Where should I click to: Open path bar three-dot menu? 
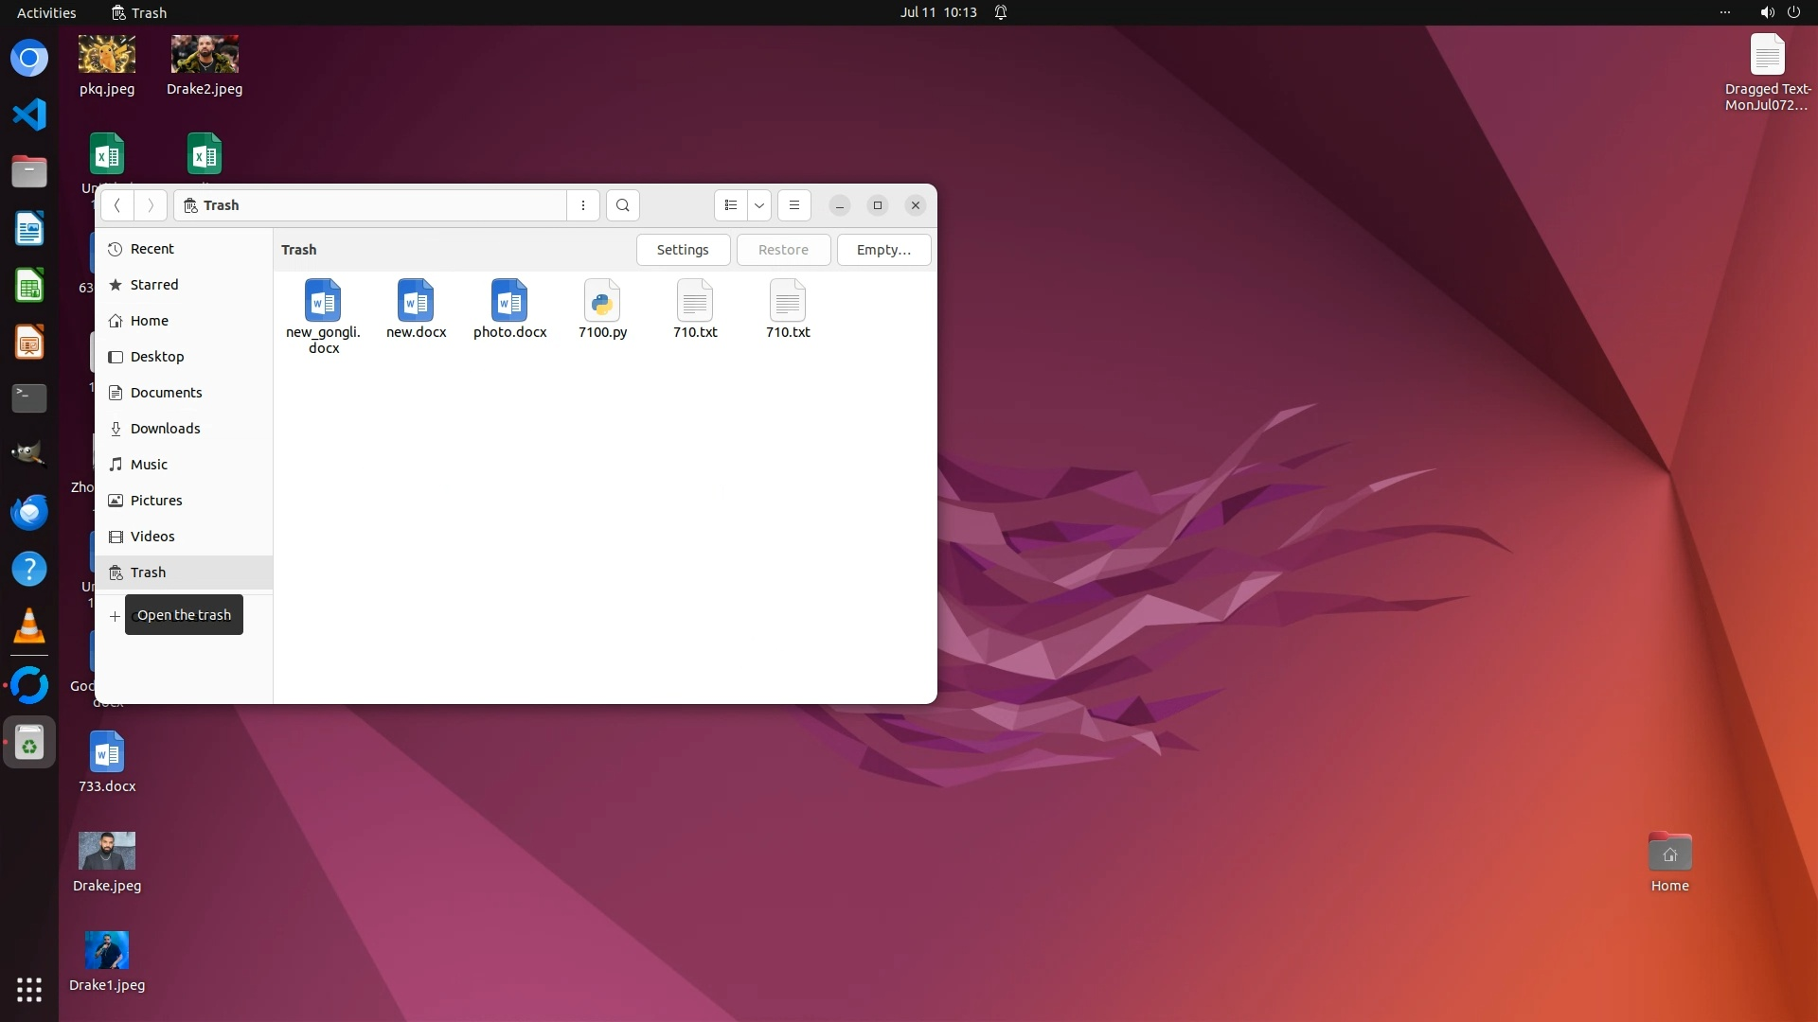(583, 205)
